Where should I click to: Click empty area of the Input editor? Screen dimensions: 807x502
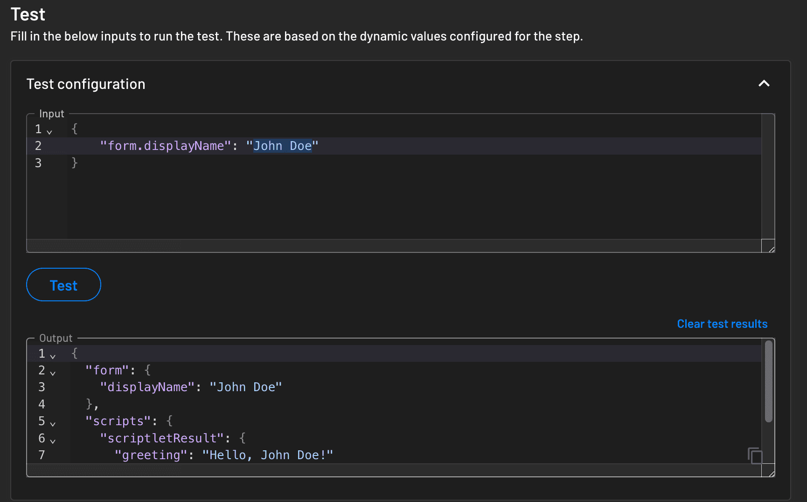point(414,205)
